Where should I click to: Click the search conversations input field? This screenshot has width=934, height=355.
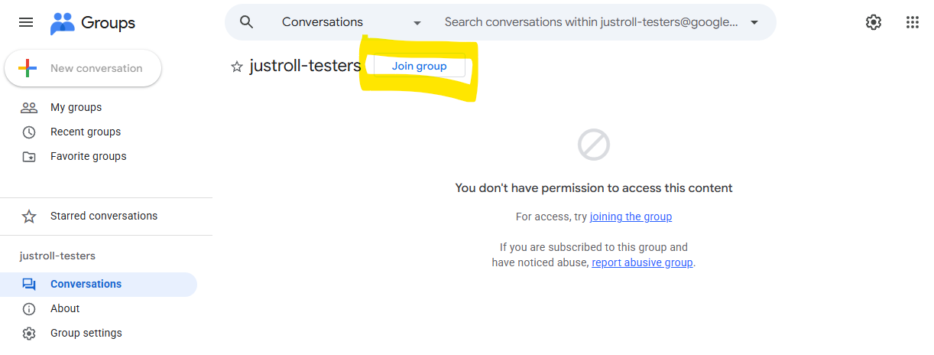(x=591, y=22)
